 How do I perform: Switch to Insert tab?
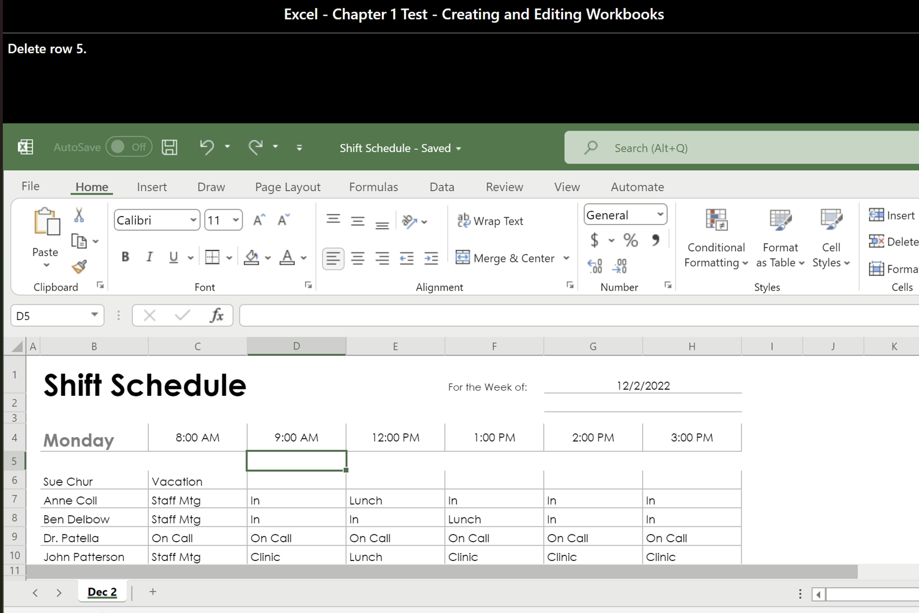(152, 187)
